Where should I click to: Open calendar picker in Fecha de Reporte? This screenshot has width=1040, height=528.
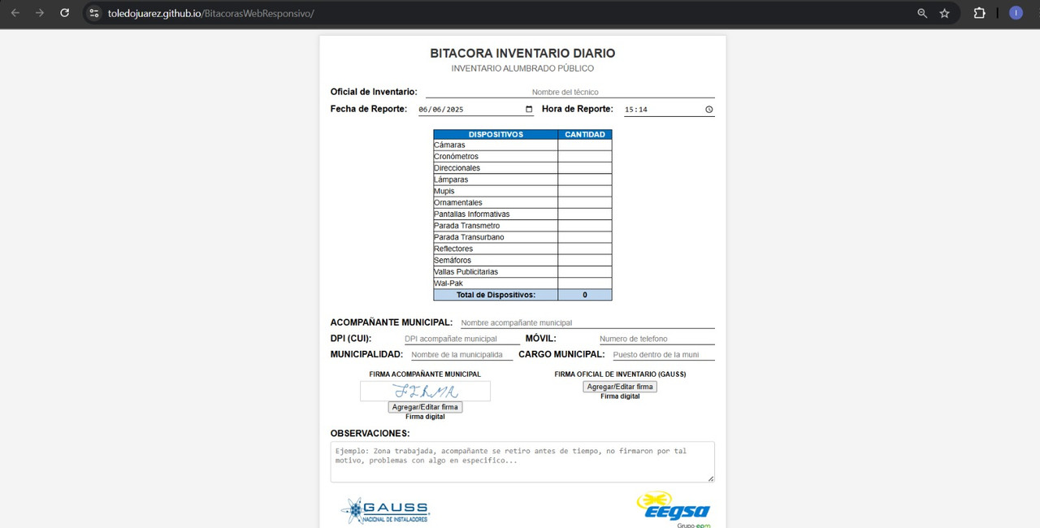(529, 109)
